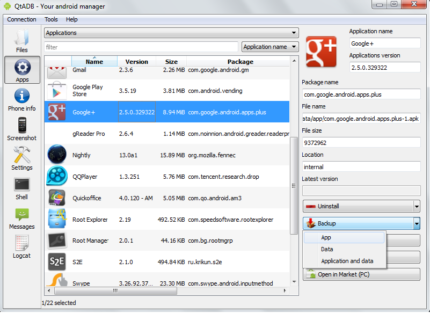Image resolution: width=430 pixels, height=313 pixels.
Task: Click the scroll down arrow of list
Action: click(294, 282)
